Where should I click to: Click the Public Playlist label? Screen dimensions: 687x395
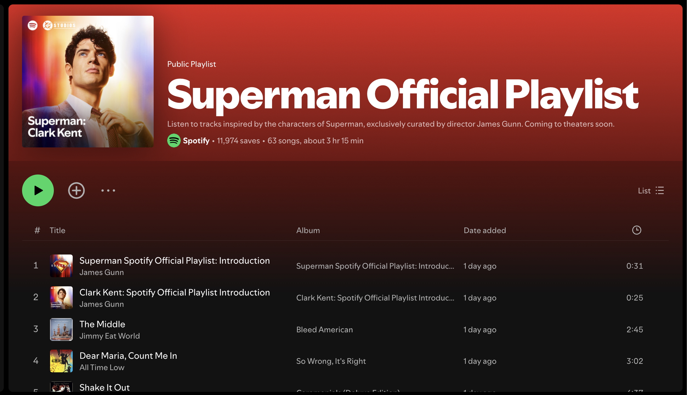click(x=191, y=64)
